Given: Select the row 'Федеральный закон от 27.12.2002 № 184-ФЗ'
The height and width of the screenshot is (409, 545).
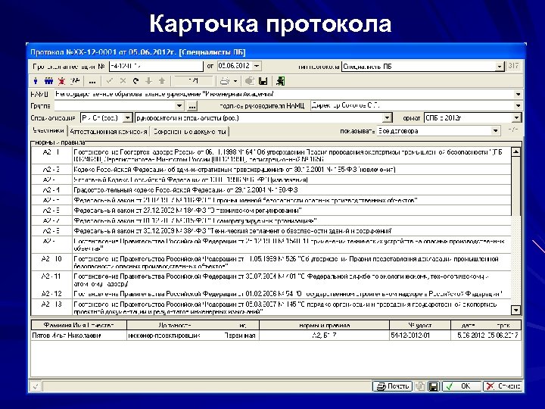Looking at the screenshot, I should 271,211.
